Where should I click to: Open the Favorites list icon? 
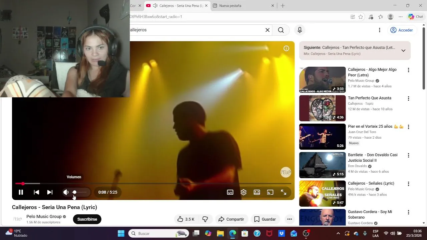[381, 17]
